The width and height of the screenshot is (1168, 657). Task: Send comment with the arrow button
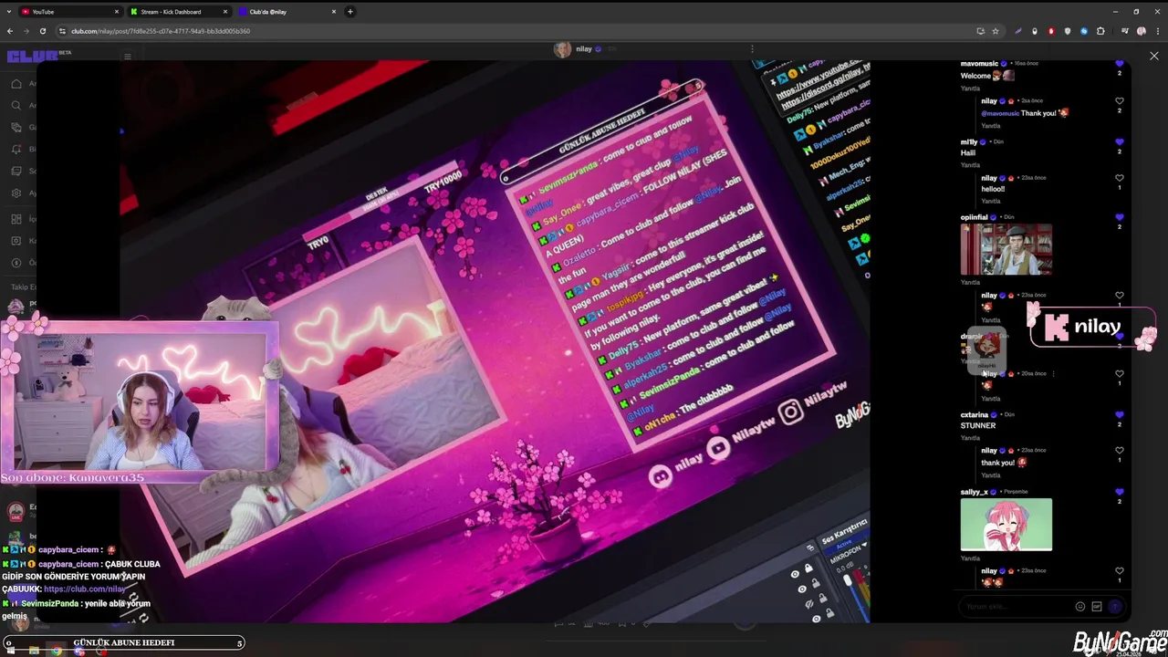1114,607
